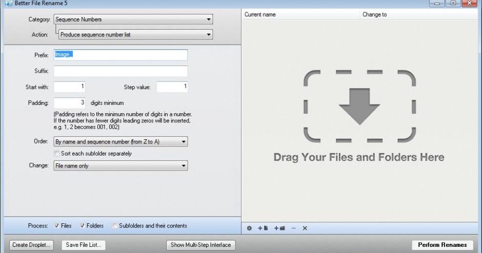Enable Sort each subfolder separately
The width and height of the screenshot is (482, 253).
(x=57, y=153)
